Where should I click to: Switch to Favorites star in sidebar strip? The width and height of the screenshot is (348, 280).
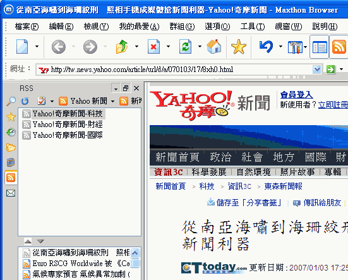click(11, 117)
